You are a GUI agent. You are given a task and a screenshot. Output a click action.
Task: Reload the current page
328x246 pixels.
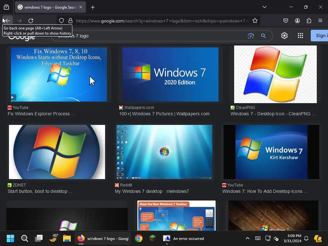pyautogui.click(x=31, y=20)
